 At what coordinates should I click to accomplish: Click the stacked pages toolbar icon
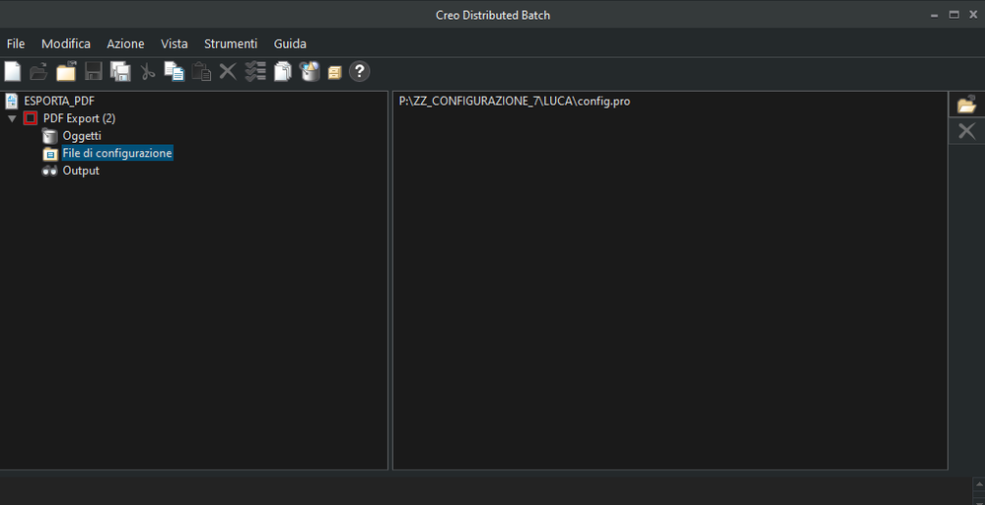[x=283, y=72]
